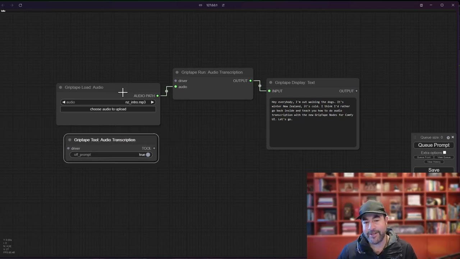Click the OUTPUT connector on Display: Text node

pyautogui.click(x=356, y=91)
